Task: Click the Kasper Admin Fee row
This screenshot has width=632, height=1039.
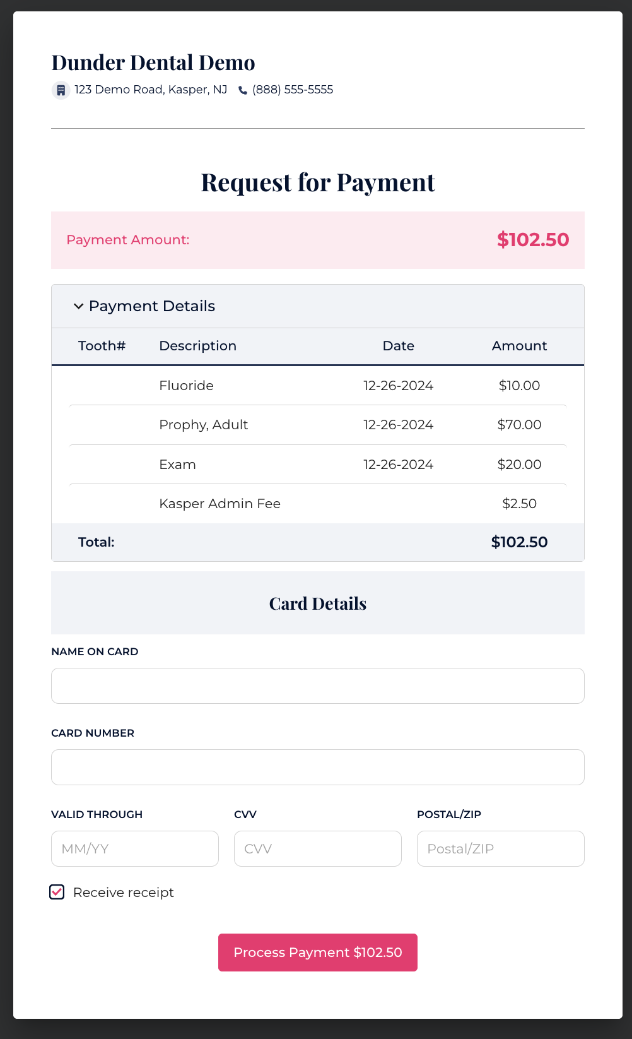Action: pos(219,504)
